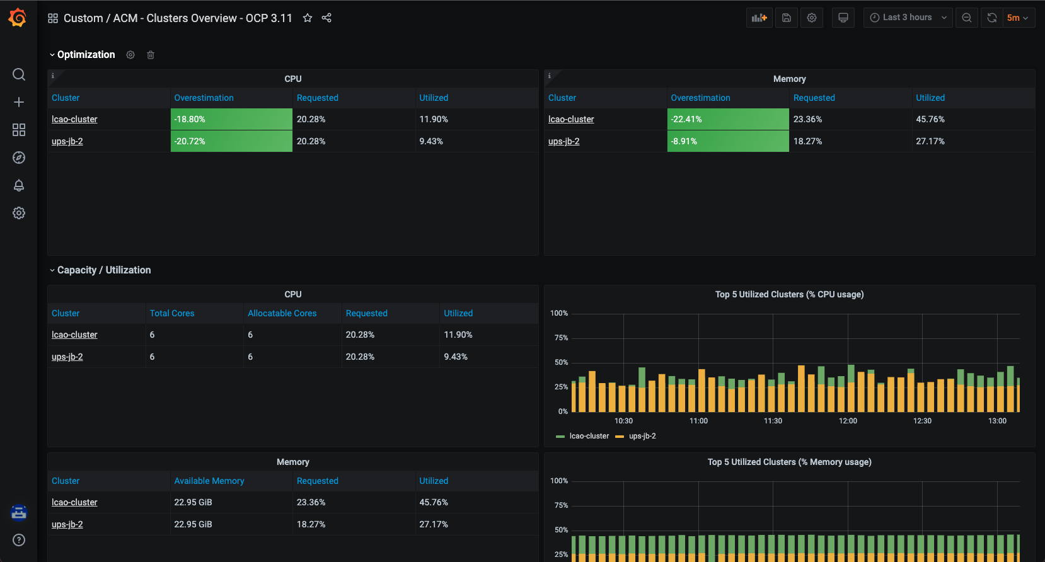Show Memory optimization panel info
The height and width of the screenshot is (562, 1045).
point(550,76)
